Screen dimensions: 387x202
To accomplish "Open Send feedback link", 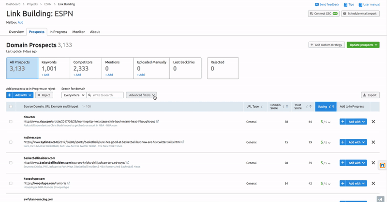I will (327, 4).
